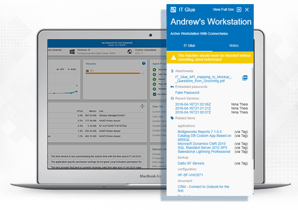Open version 2018-04-16T21:02:06Z
This screenshot has height=210, width=298.
tap(193, 104)
